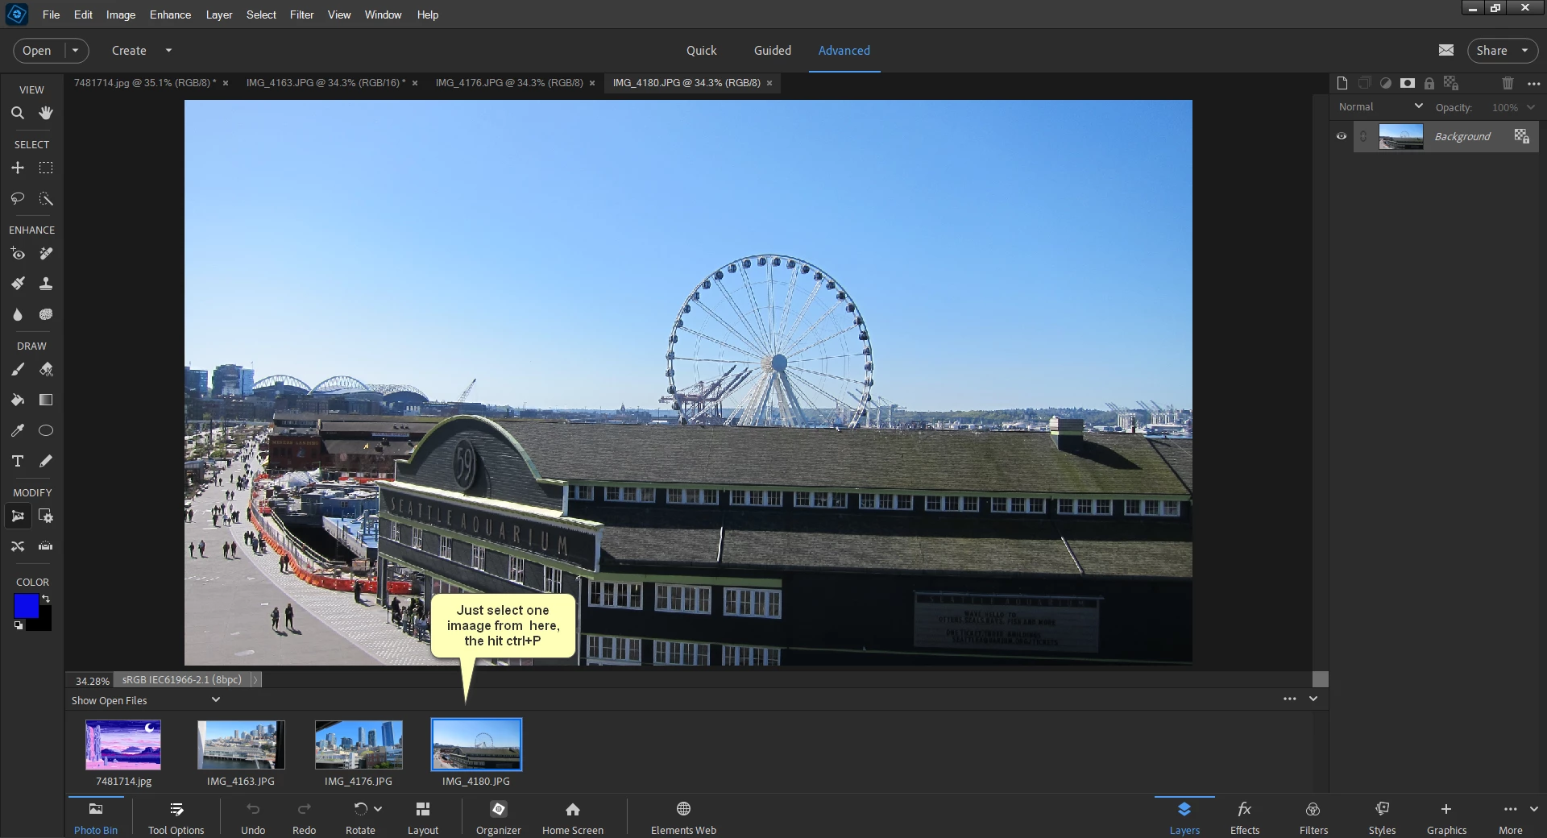Screen dimensions: 1547x838
Task: Open the Share dropdown
Action: click(x=1503, y=50)
